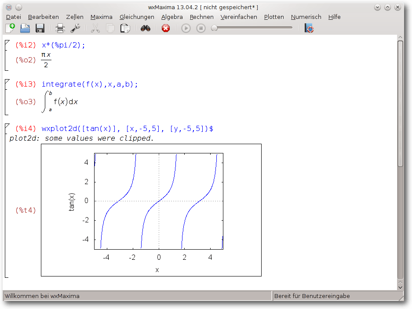The height and width of the screenshot is (309, 412).
Task: Create a new document with the toolbar icon
Action: pos(10,28)
